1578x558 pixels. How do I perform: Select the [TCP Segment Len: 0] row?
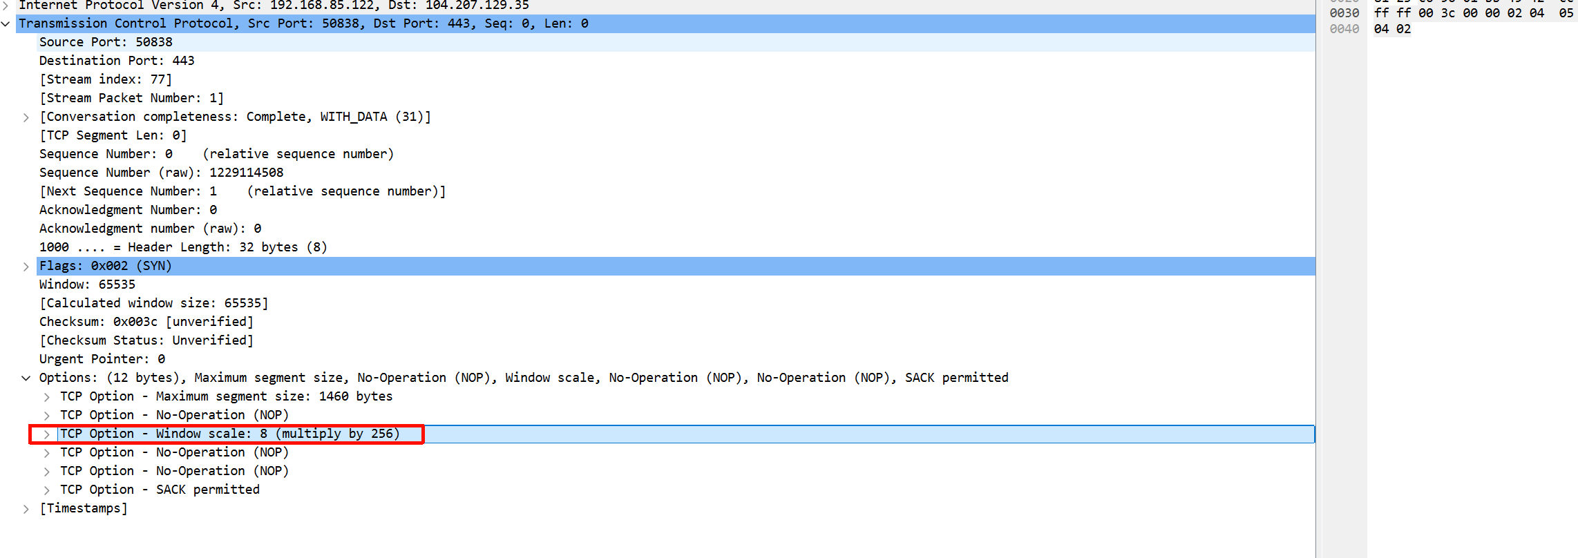pos(676,135)
